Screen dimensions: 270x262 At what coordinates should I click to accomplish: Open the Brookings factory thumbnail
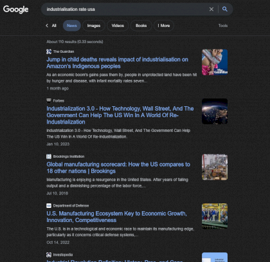[x=215, y=167]
